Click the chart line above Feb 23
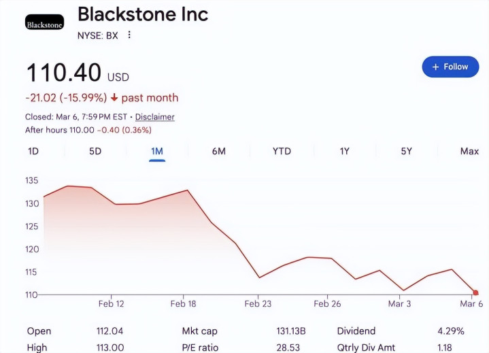 pos(259,277)
